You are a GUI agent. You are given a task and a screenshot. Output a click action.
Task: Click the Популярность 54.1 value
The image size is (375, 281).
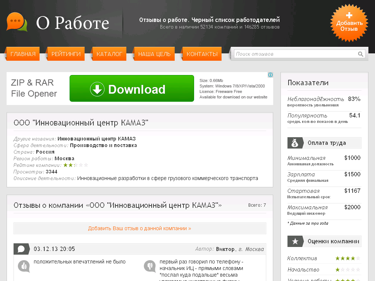354,115
